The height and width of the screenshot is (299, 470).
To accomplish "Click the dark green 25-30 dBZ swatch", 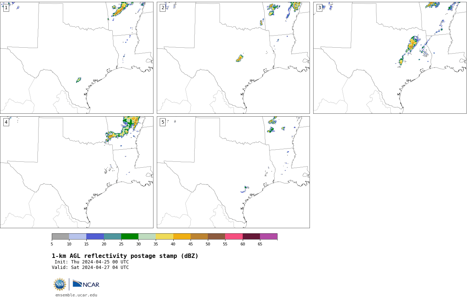I will [x=130, y=237].
